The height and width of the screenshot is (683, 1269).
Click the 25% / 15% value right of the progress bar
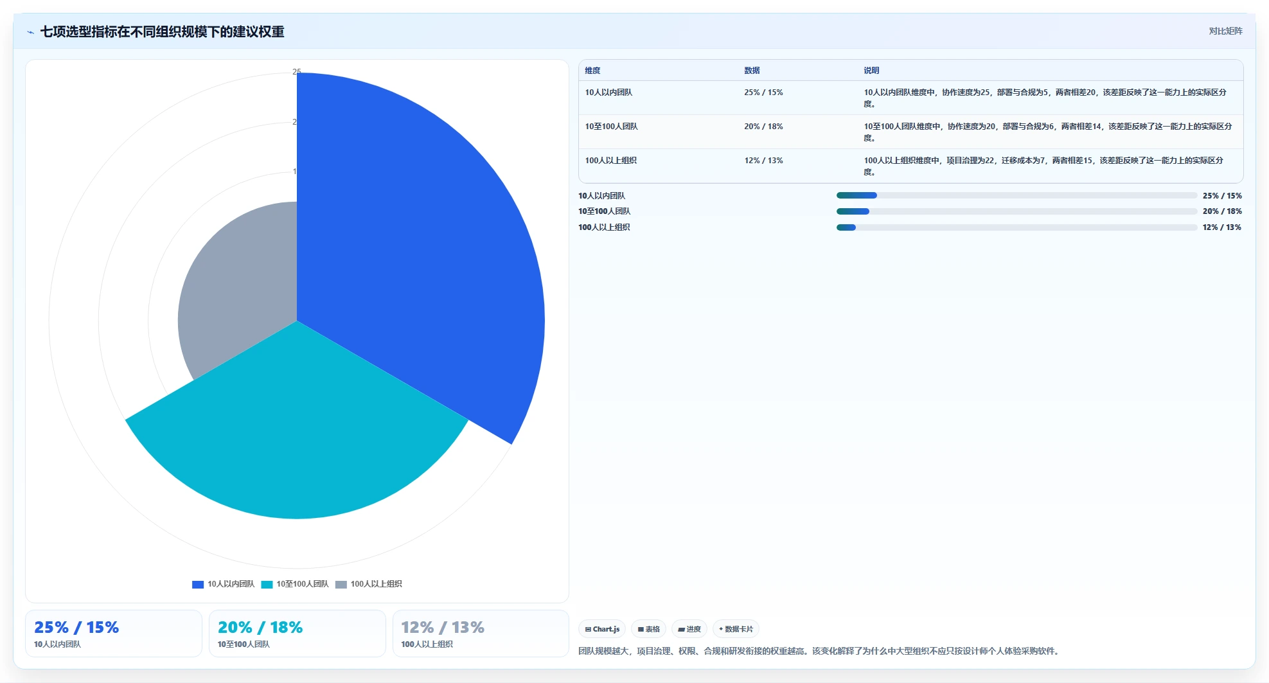pos(1222,196)
